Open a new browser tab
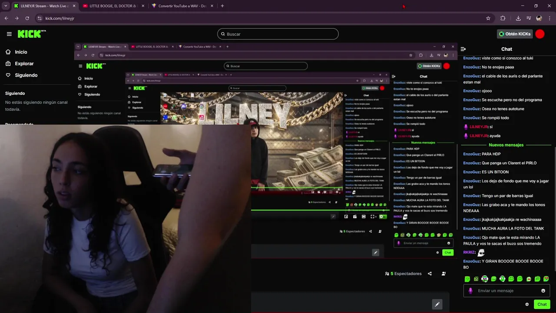 pyautogui.click(x=222, y=6)
